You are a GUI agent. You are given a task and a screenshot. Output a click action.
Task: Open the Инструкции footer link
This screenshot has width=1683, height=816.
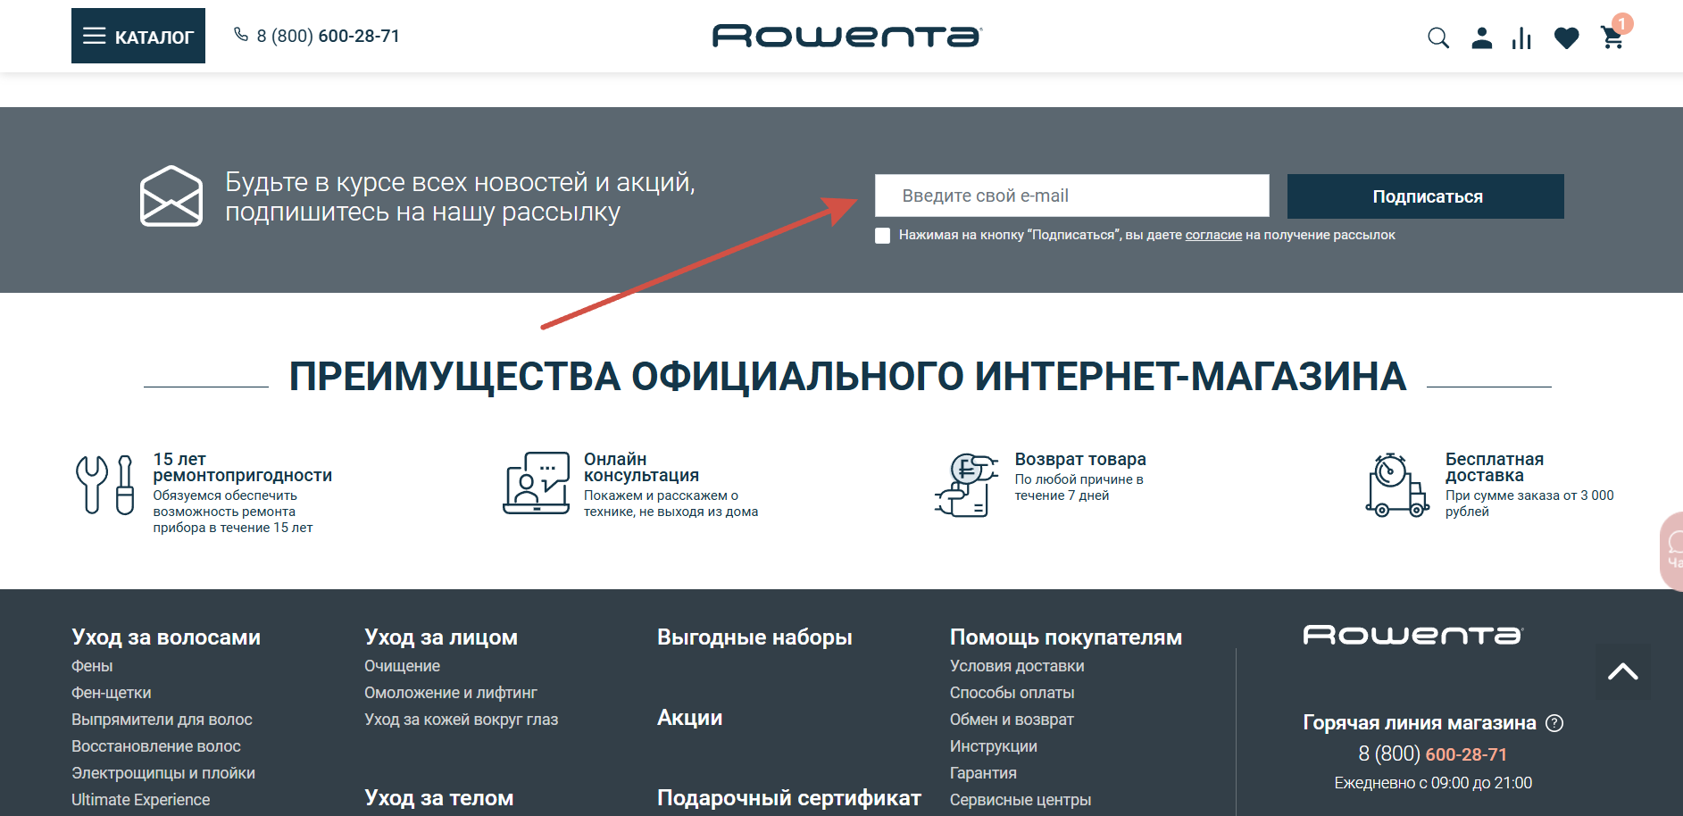994,746
